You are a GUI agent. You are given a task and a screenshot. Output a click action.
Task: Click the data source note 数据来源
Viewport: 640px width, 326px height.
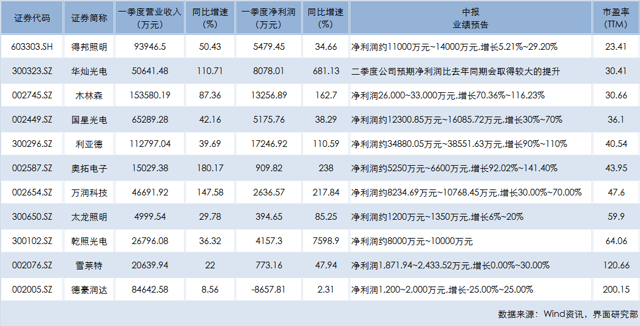[x=568, y=314]
